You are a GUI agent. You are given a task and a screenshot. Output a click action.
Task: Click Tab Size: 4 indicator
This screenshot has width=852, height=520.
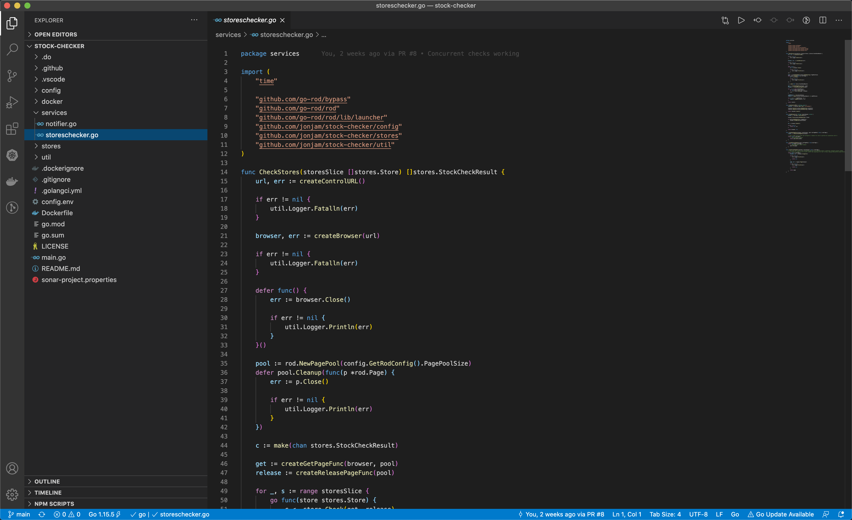pos(665,514)
